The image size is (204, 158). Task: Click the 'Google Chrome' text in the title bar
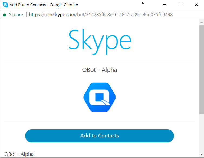[64, 5]
